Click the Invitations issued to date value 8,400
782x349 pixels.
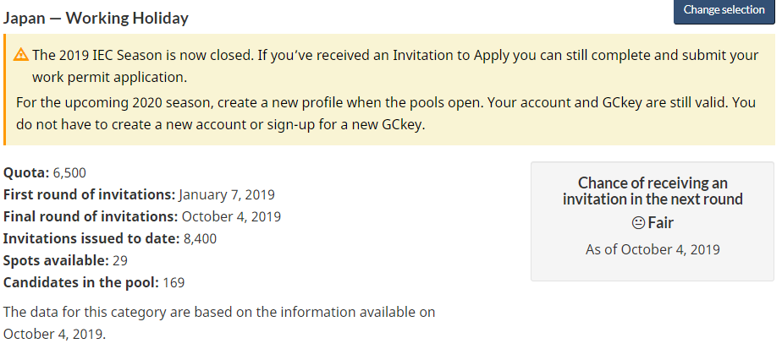(x=200, y=238)
